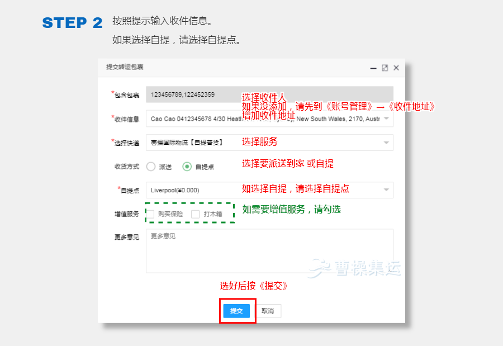503x346 pixels.
Task: Check the 购买保险 insurance checkbox
Action: pos(150,214)
